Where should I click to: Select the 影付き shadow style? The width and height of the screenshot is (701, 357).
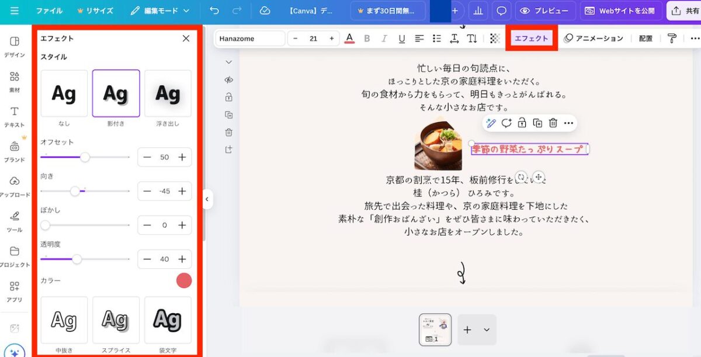(x=116, y=93)
